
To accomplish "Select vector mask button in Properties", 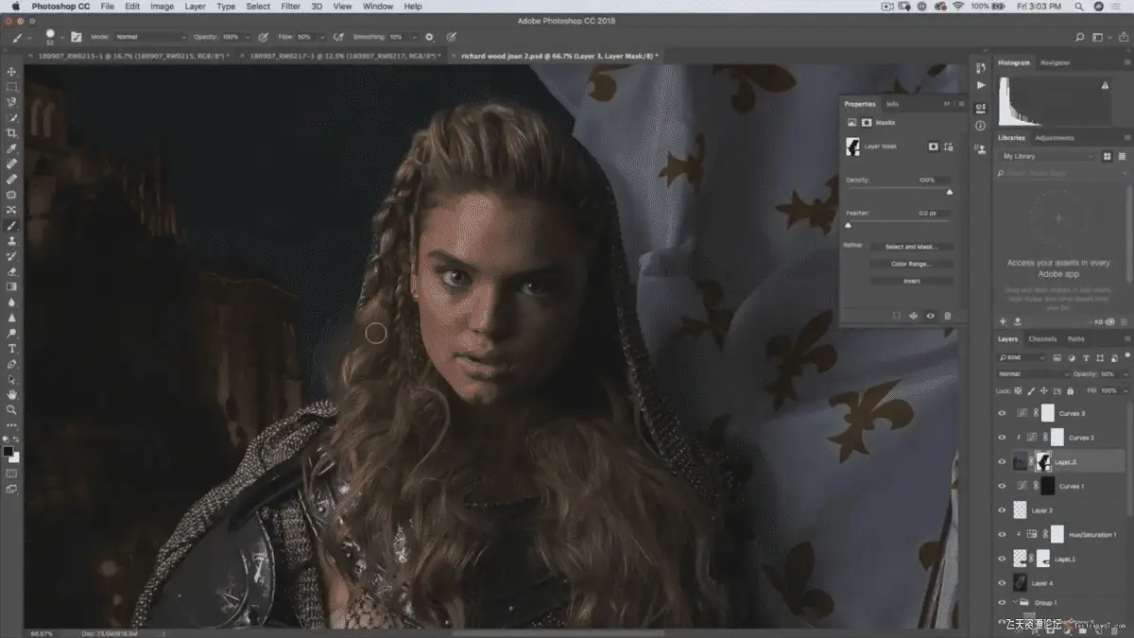I will tap(948, 147).
